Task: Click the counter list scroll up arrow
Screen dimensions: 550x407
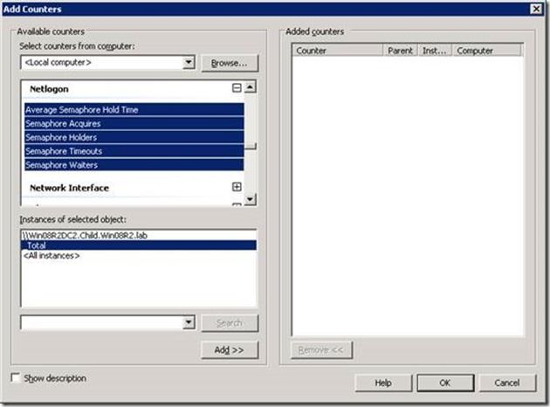Action: coord(250,86)
